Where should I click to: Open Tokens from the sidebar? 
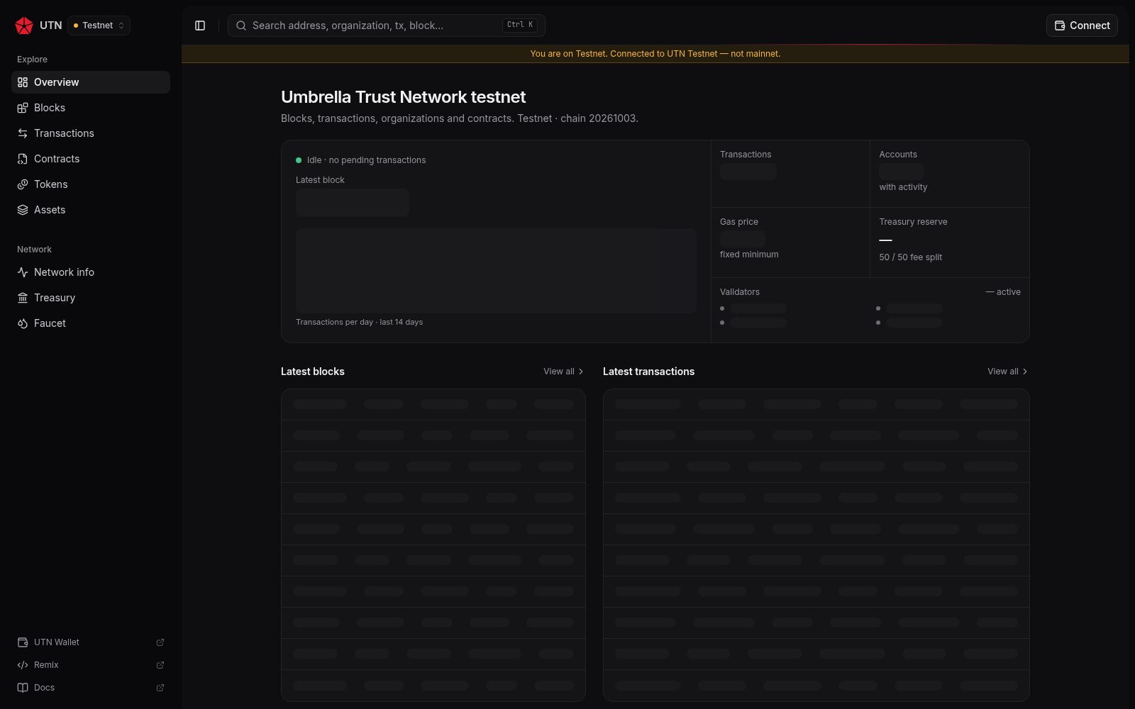click(x=91, y=184)
